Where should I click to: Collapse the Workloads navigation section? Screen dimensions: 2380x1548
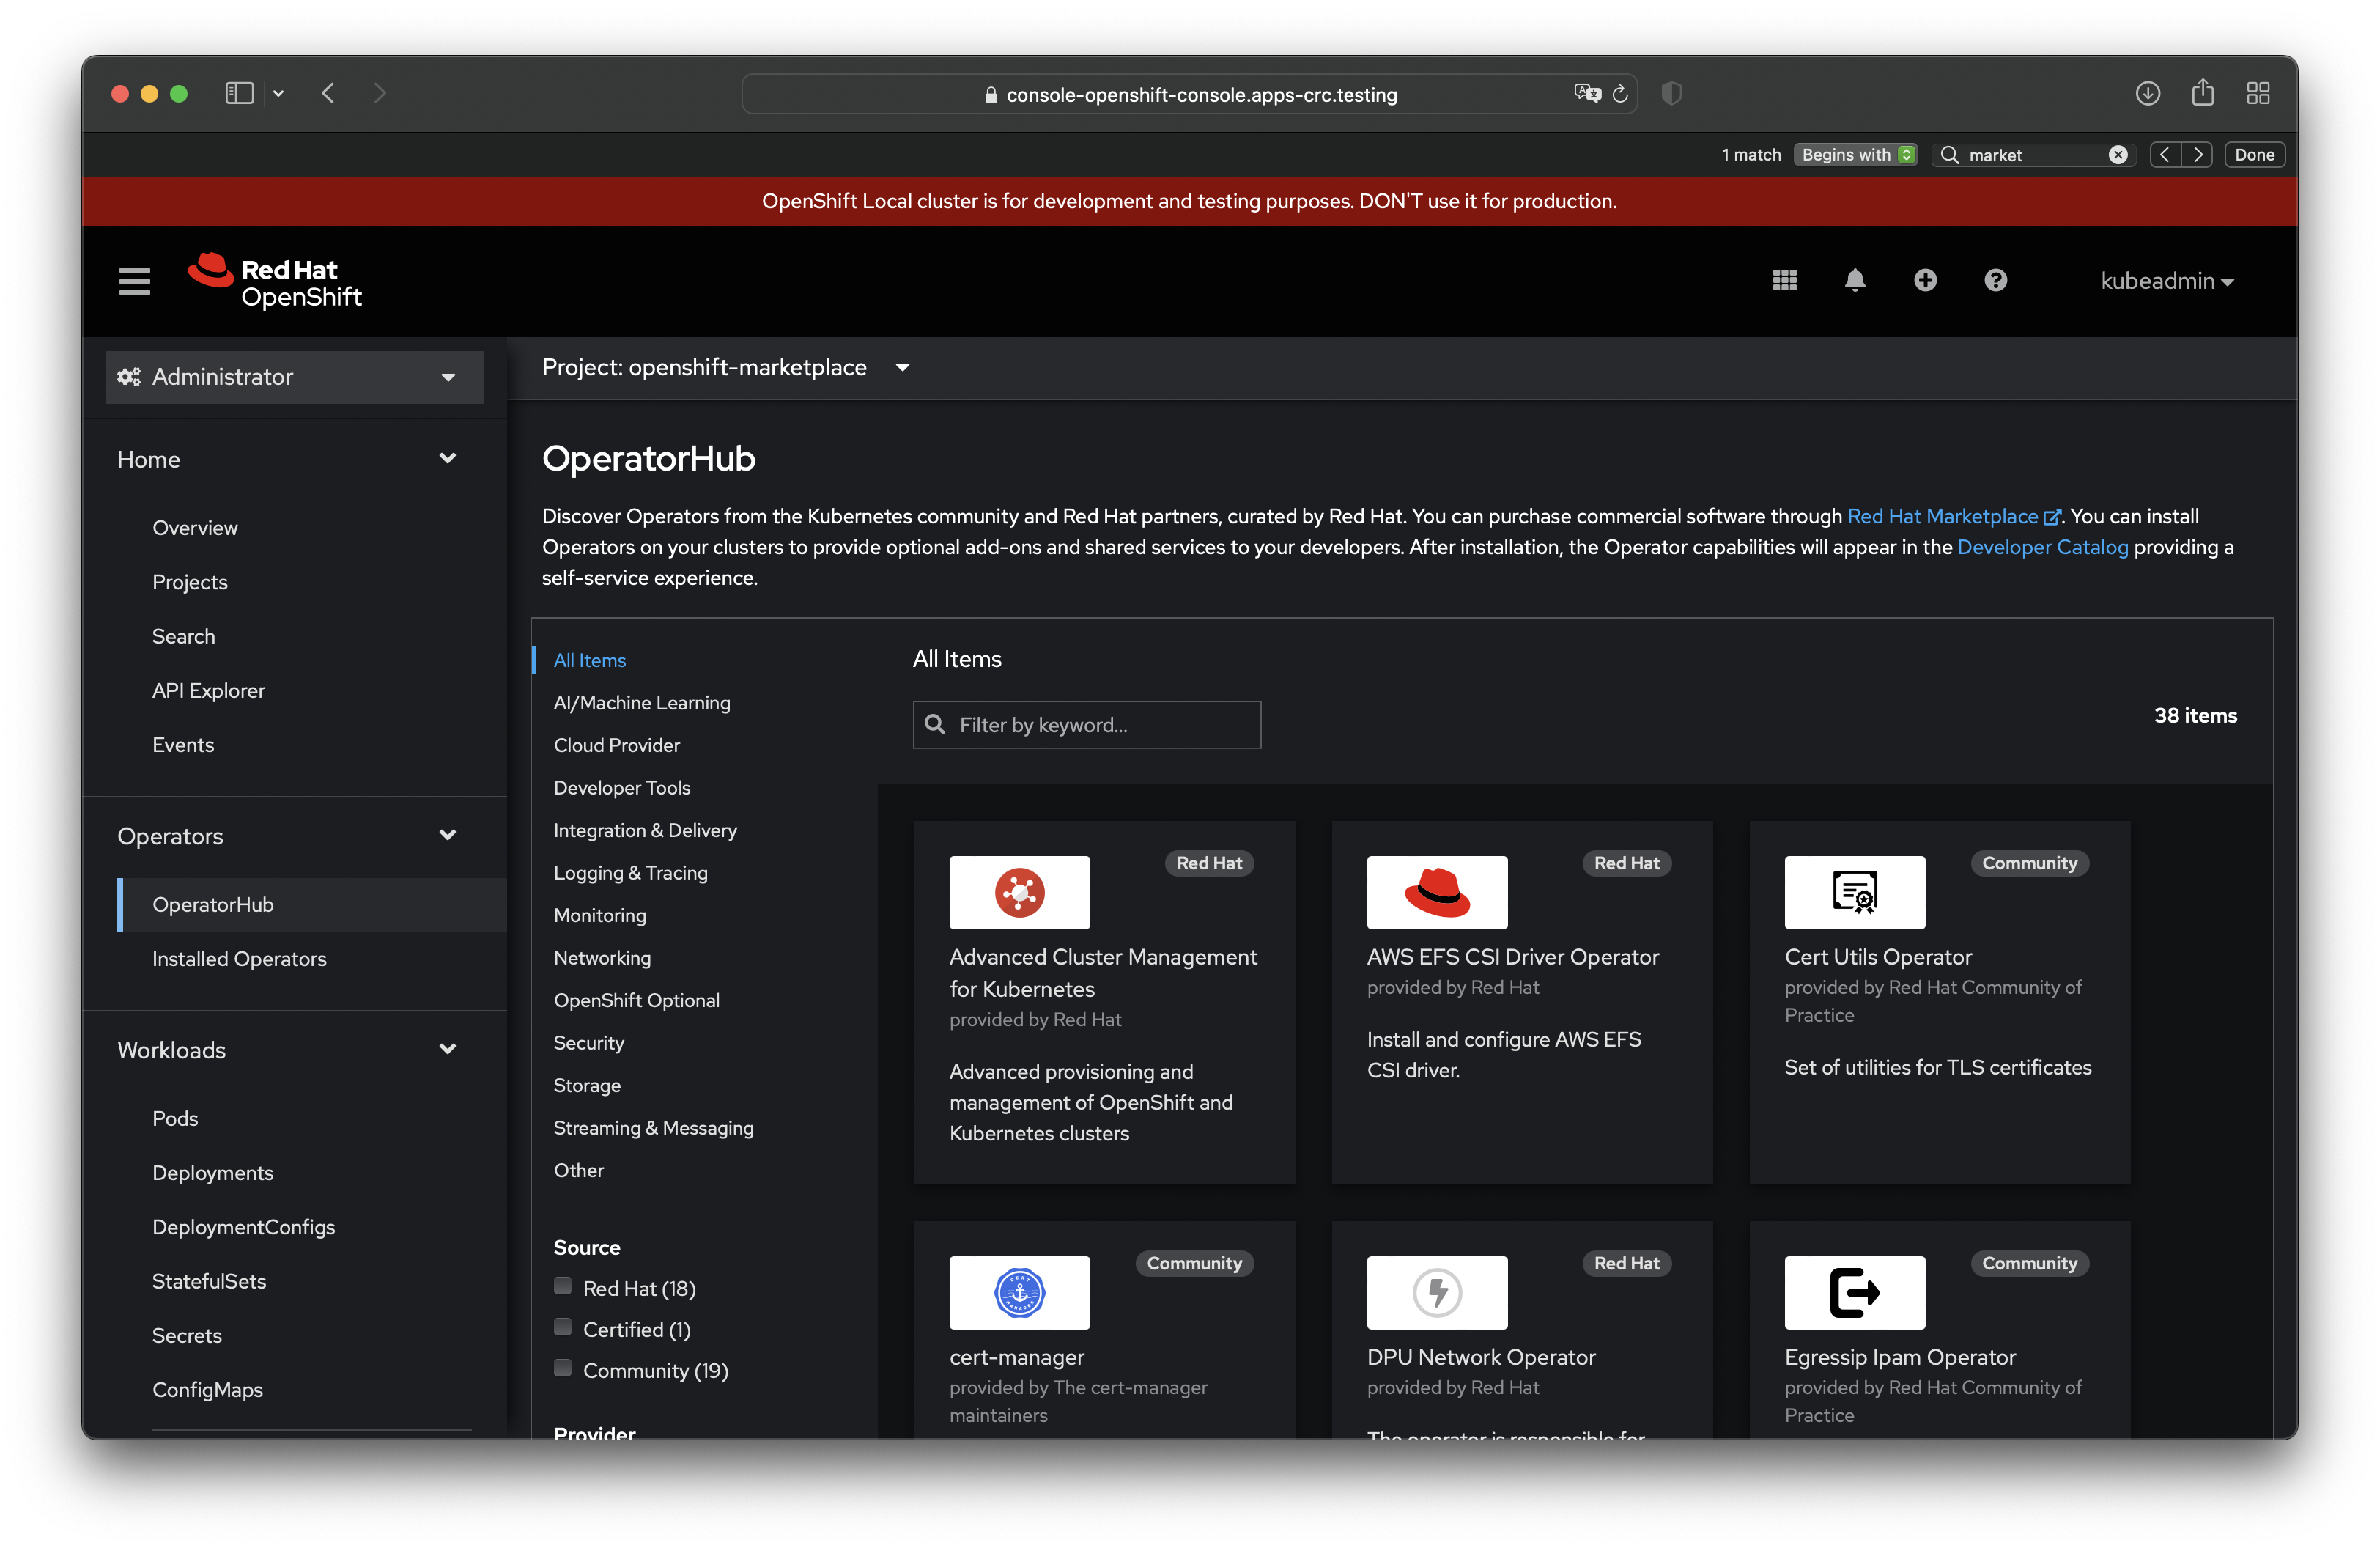pos(287,1050)
